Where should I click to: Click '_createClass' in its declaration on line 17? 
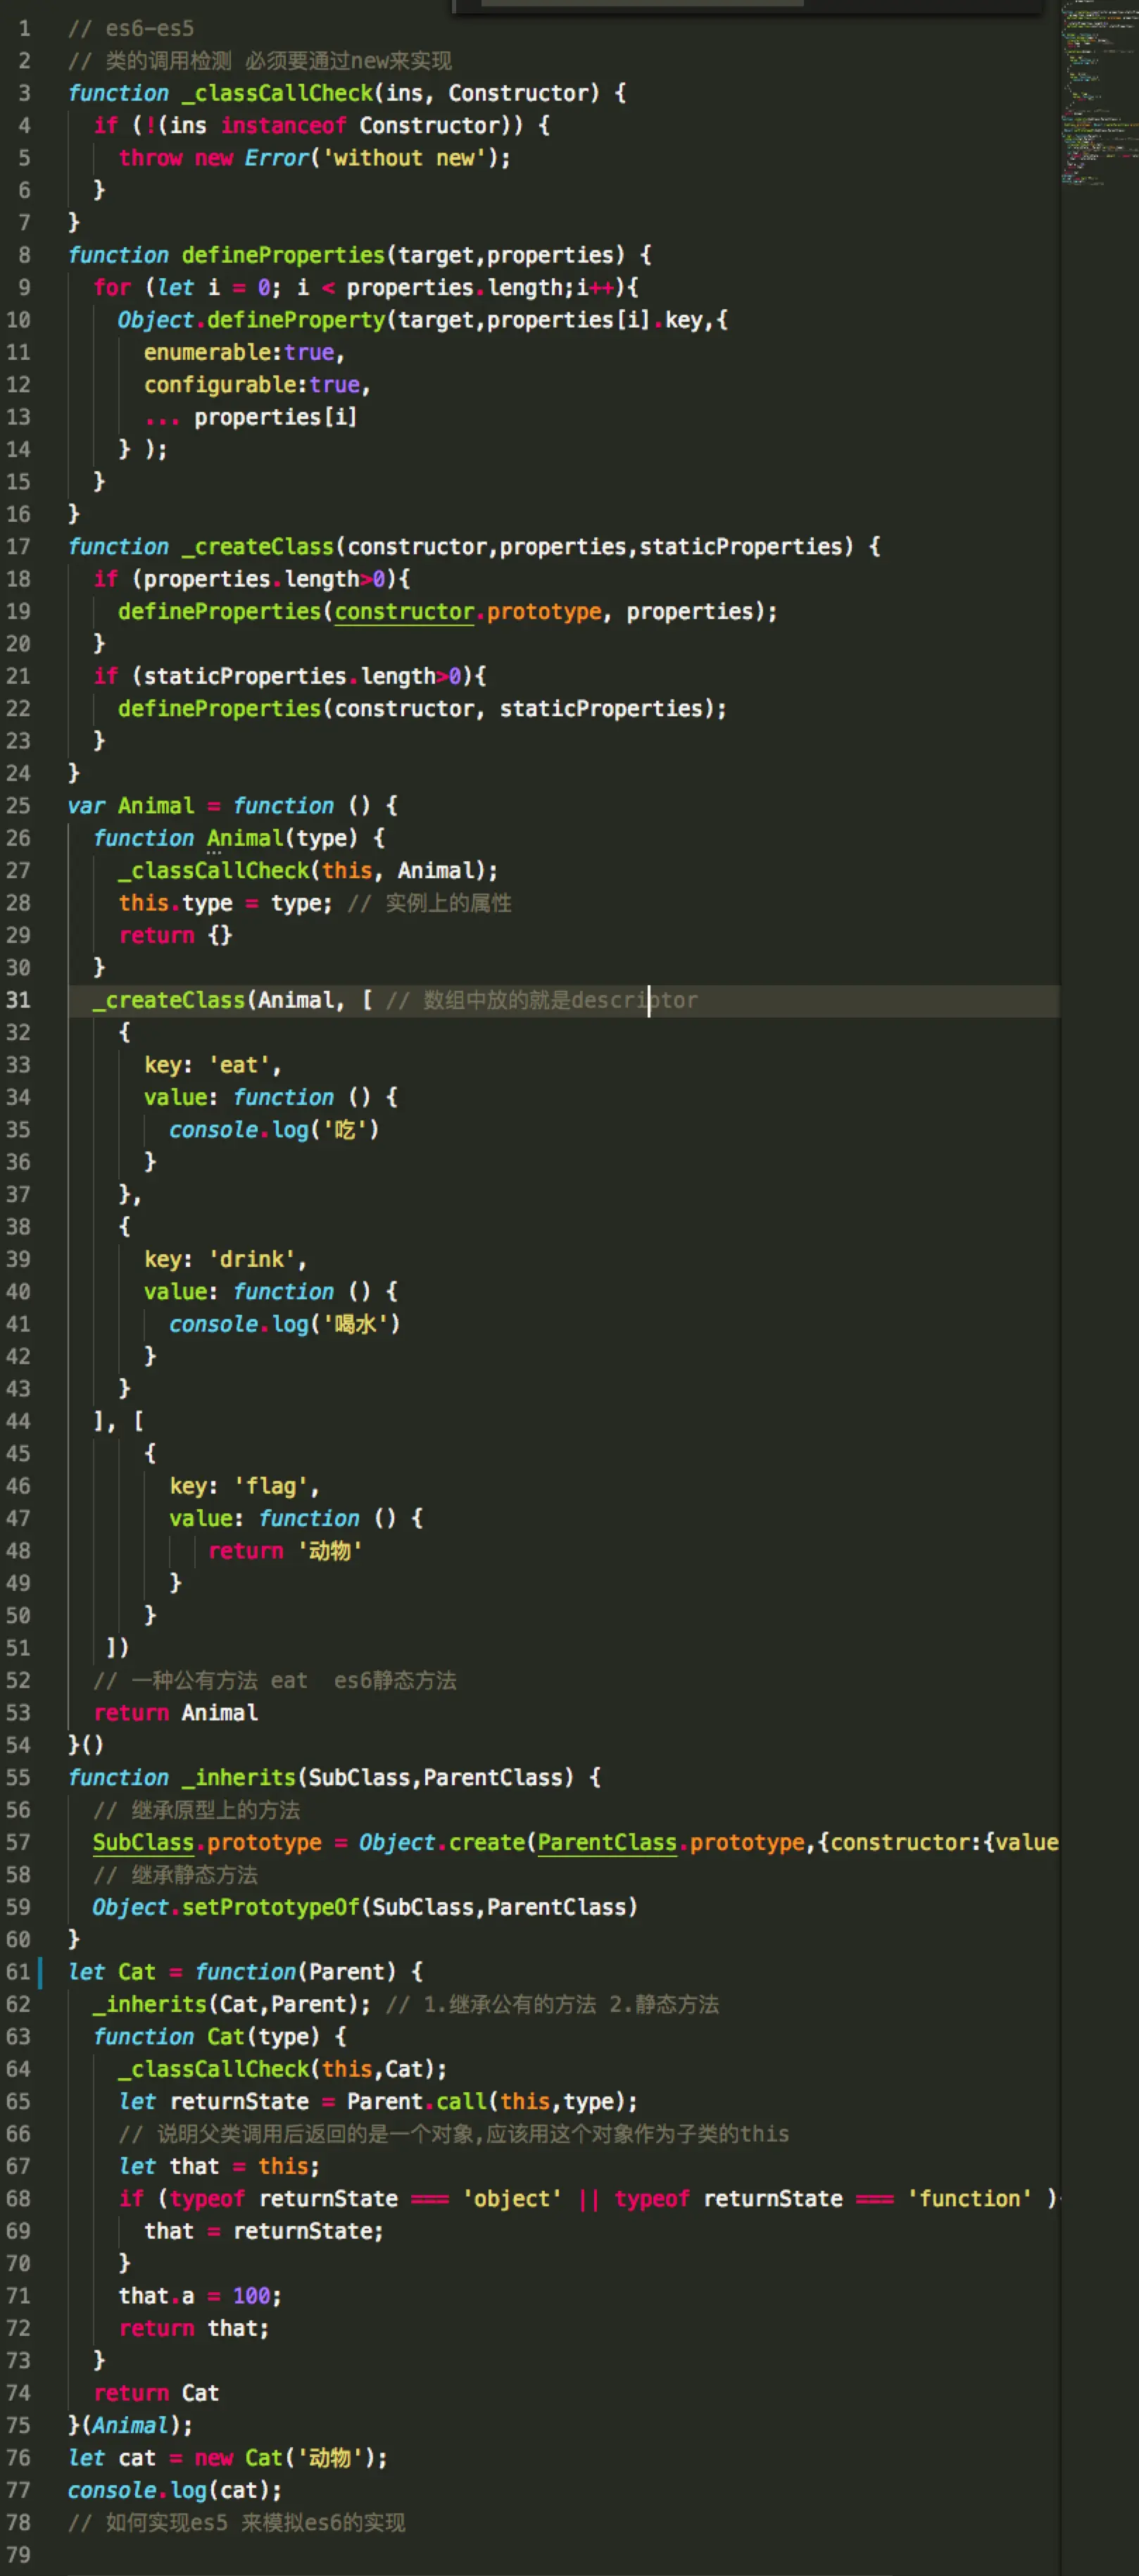(258, 546)
